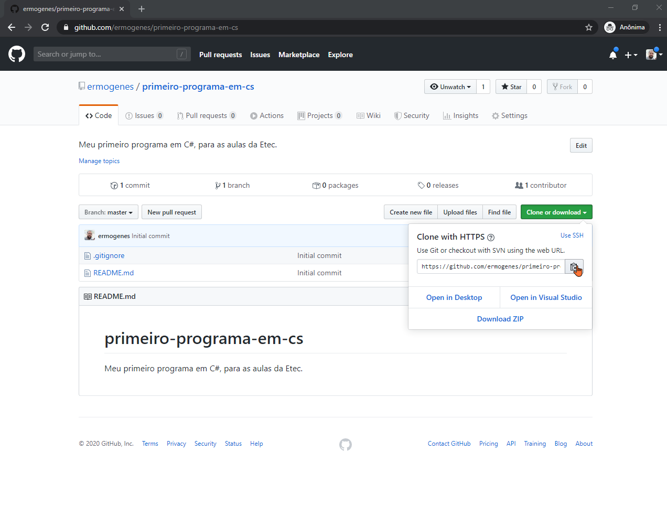
Task: Open Pull requests in top navigation
Action: pos(221,55)
